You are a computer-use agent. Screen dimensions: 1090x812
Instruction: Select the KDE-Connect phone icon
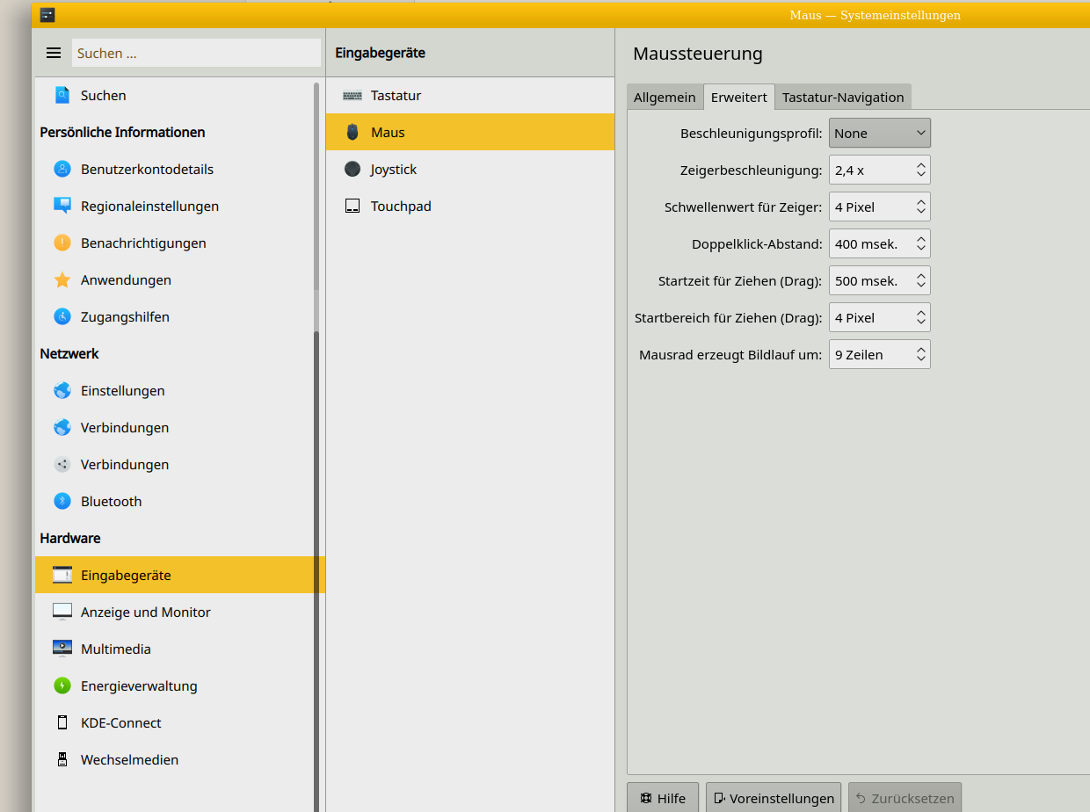[62, 722]
